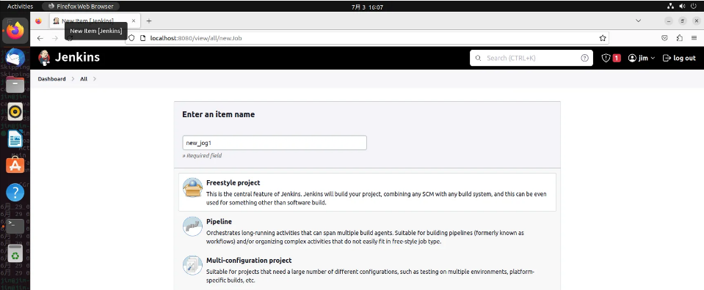This screenshot has width=704, height=290.
Task: Click the log out link
Action: click(x=679, y=58)
